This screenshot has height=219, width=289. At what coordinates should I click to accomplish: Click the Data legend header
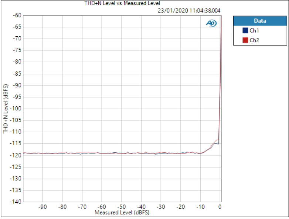pyautogui.click(x=260, y=21)
